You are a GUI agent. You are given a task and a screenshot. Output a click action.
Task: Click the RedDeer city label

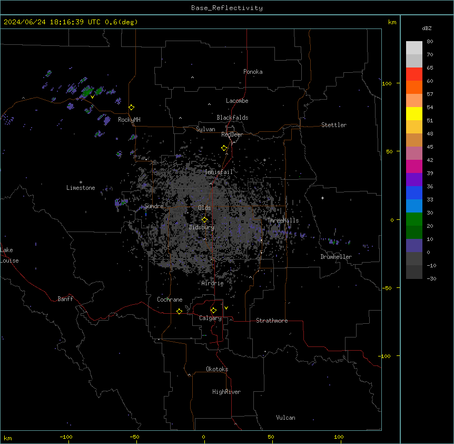[232, 134]
